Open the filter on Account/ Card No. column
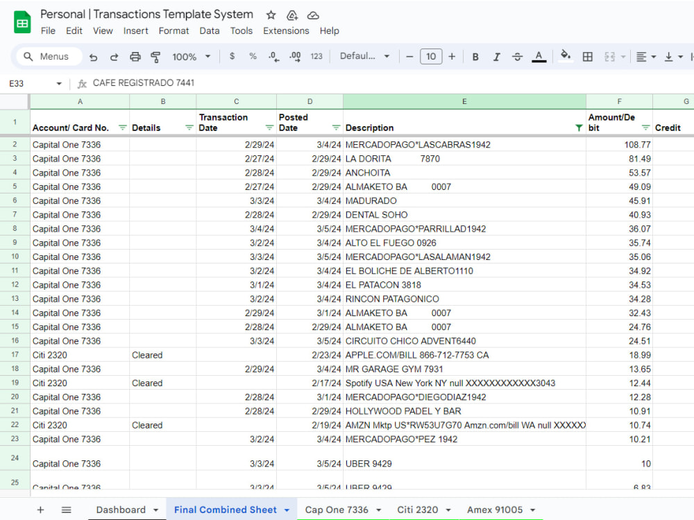 (x=123, y=128)
